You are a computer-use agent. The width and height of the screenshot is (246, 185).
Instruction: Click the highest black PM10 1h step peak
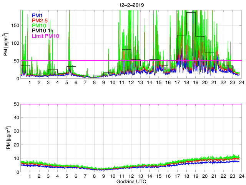pyautogui.click(x=191, y=13)
